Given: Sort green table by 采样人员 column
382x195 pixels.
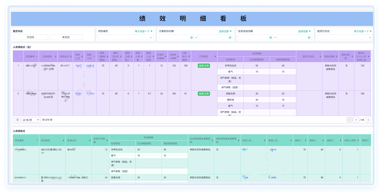Looking at the screenshot, I should (264, 140).
